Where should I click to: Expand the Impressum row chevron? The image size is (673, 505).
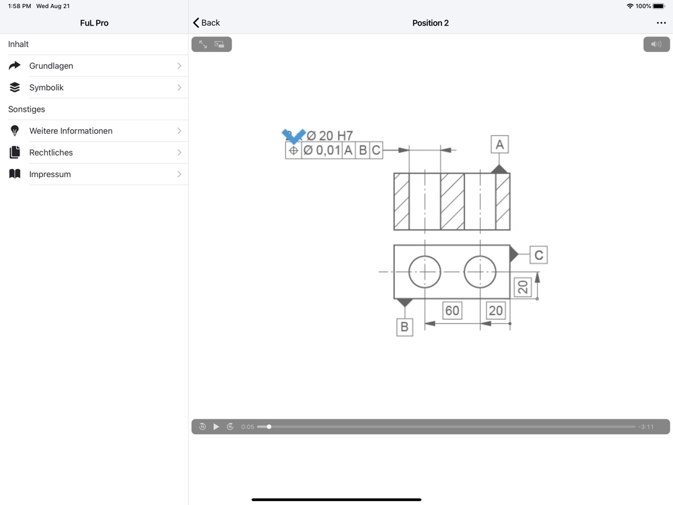tap(179, 174)
